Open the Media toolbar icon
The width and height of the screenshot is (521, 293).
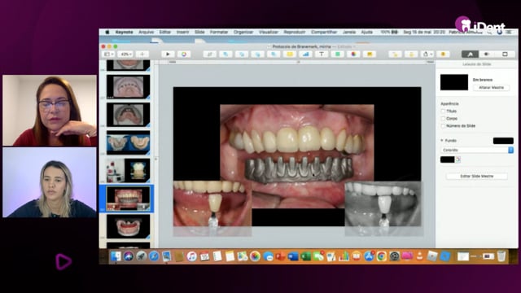click(x=353, y=55)
